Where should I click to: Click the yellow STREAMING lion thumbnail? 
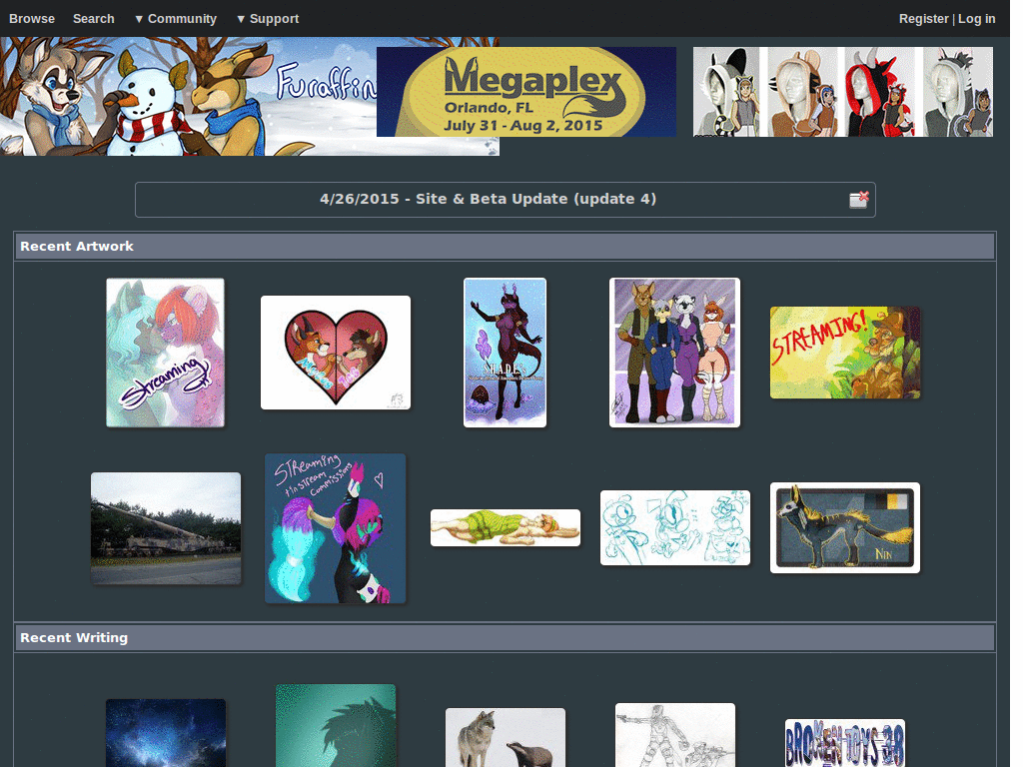point(844,352)
